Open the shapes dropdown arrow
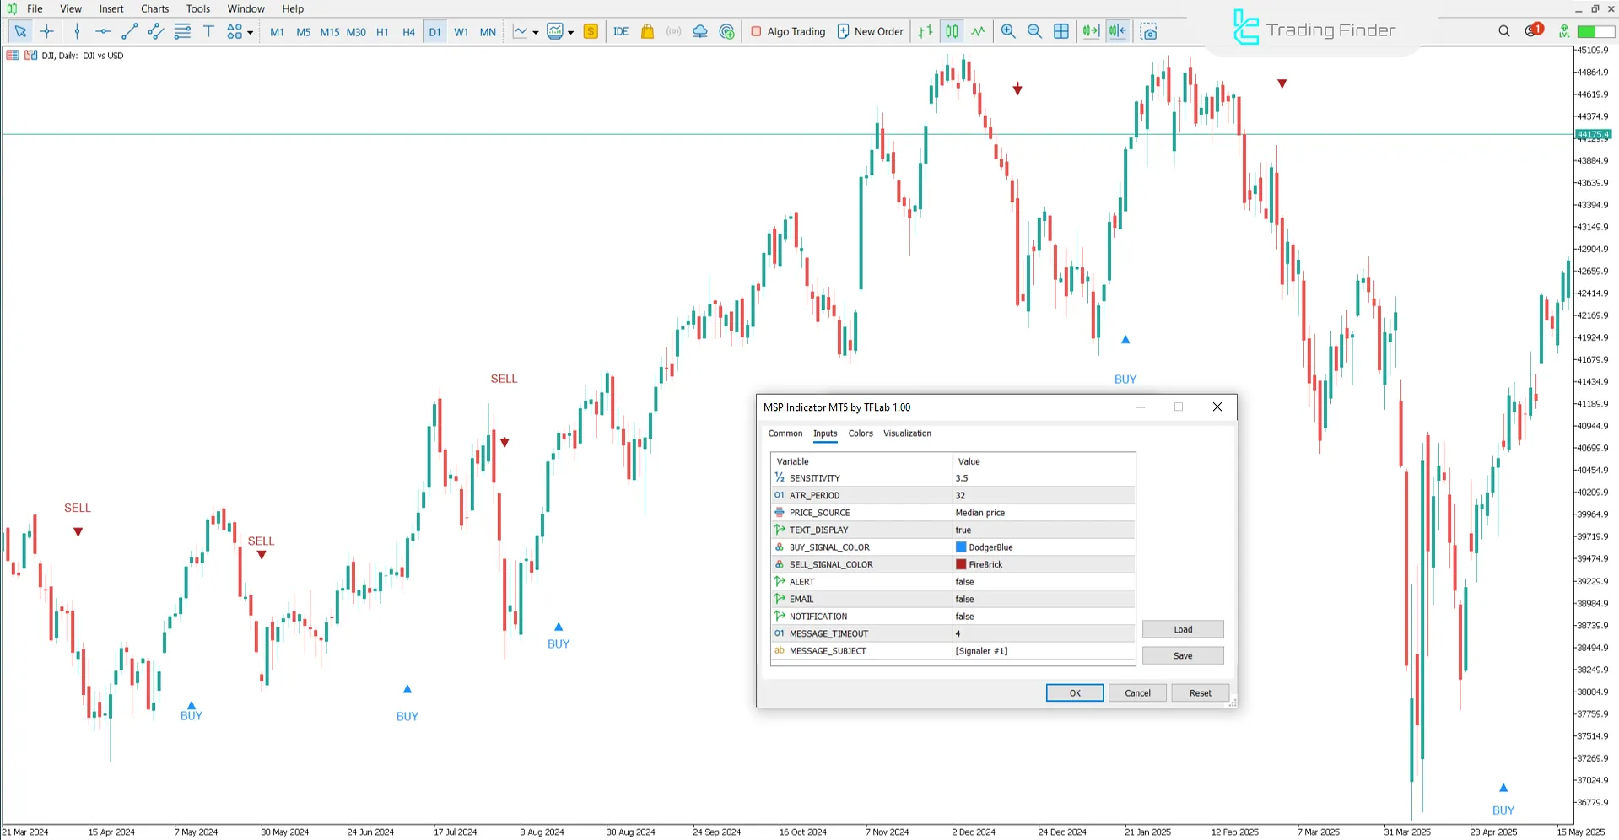 [x=250, y=32]
